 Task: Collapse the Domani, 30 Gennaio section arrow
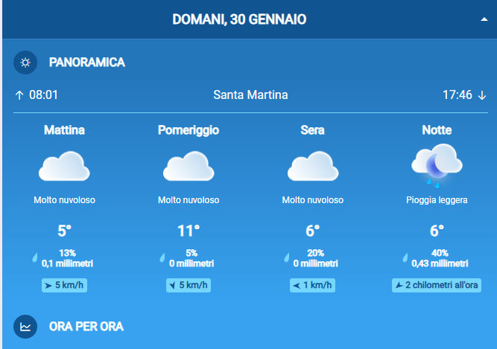pos(484,20)
